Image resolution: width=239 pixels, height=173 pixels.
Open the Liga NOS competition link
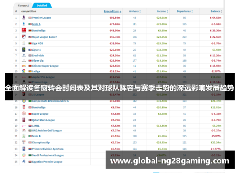point(37,43)
